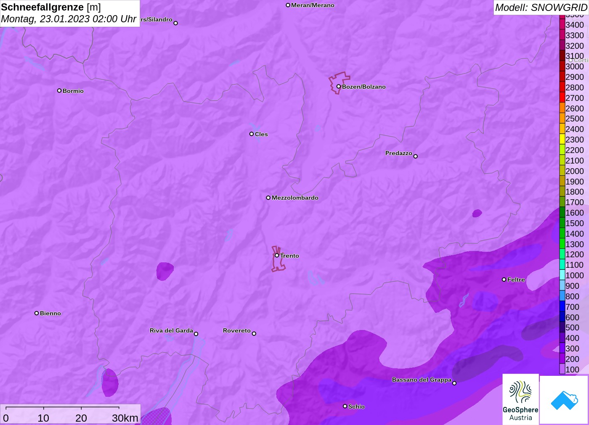The height and width of the screenshot is (425, 589).
Task: Click the 10 scale bar tick label
Action: coord(43,418)
